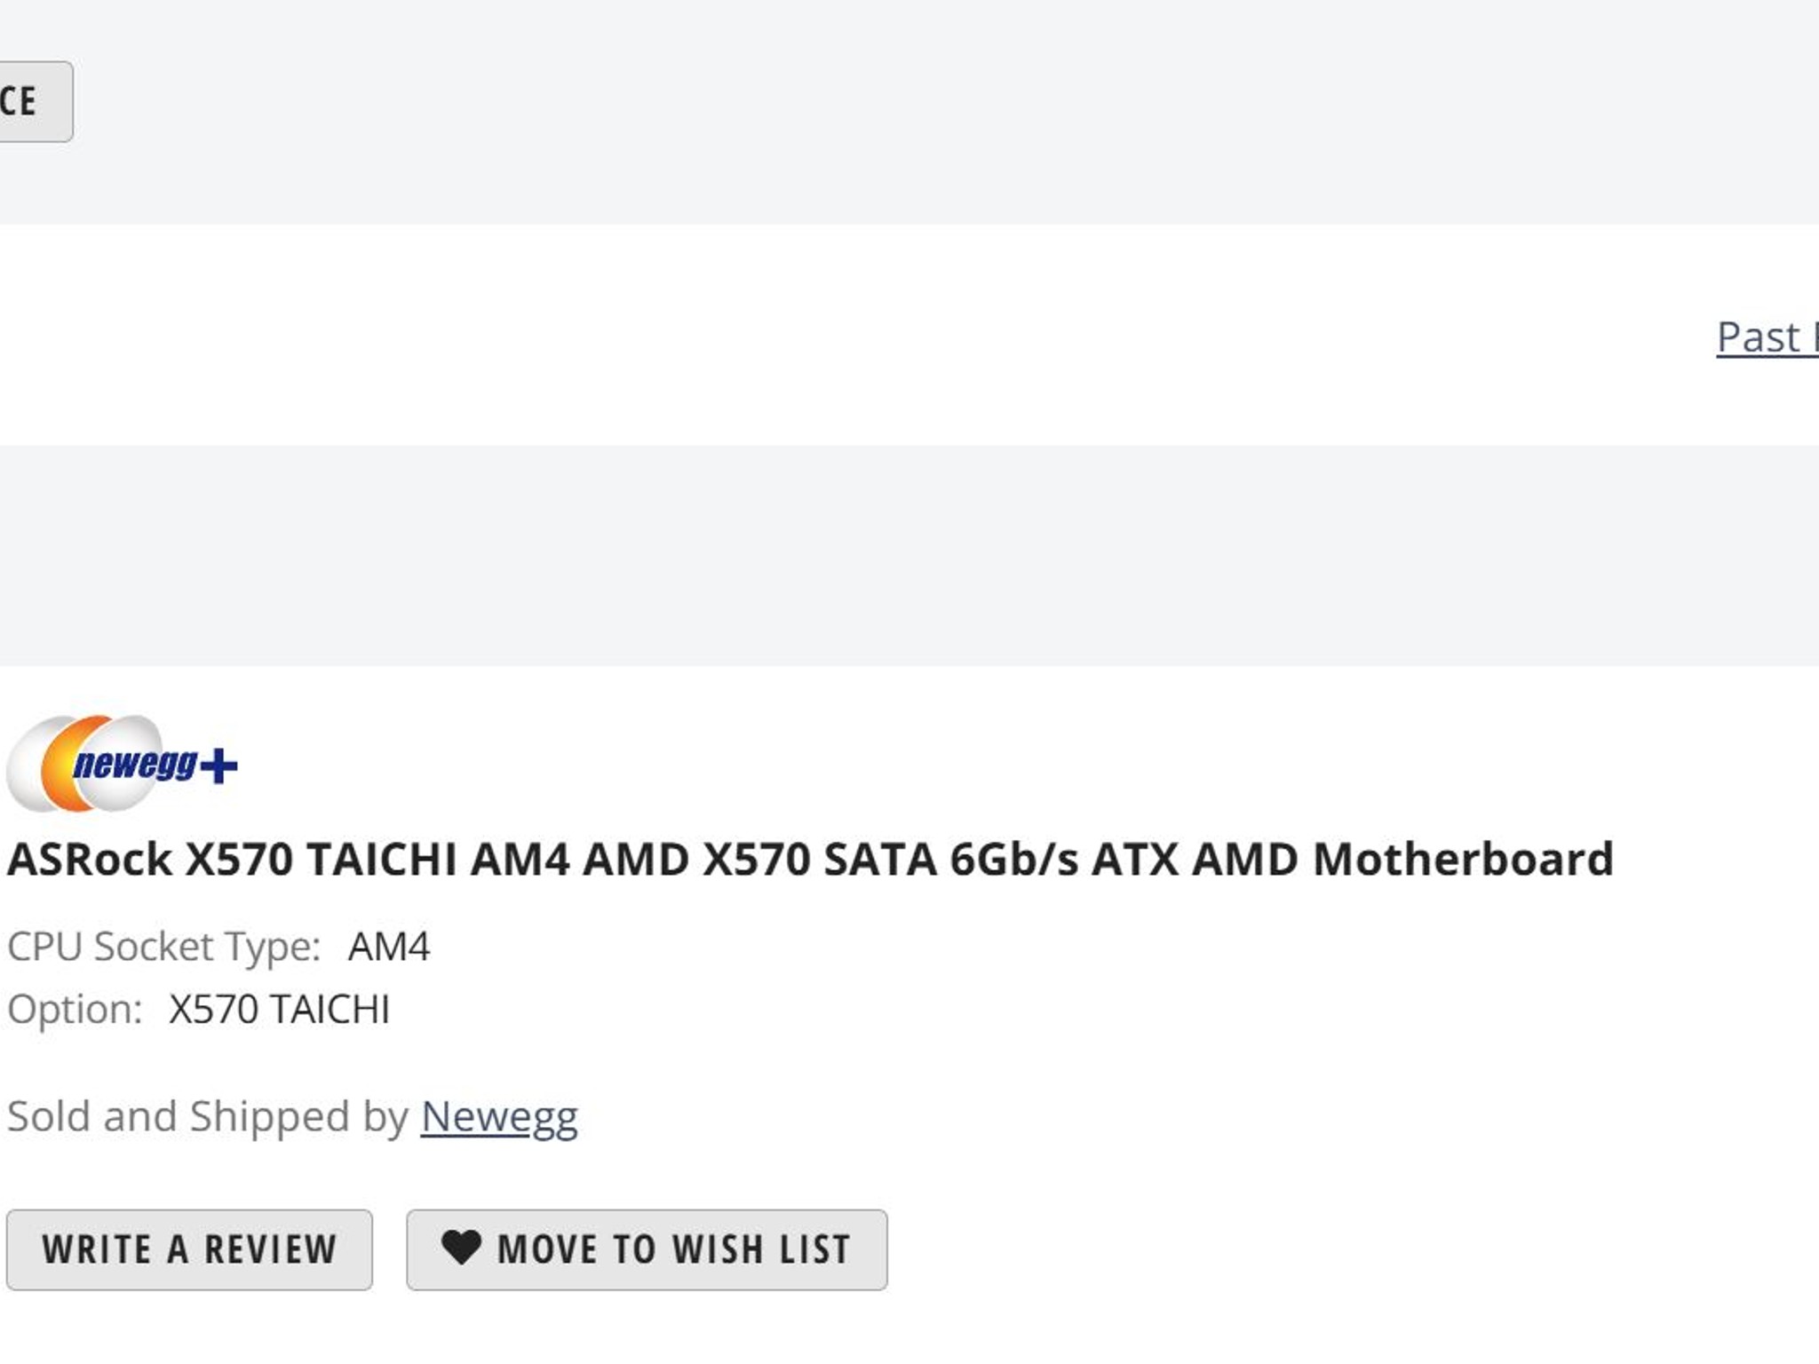
Task: Click the 'AM4' CPU socket value text
Action: click(x=386, y=947)
